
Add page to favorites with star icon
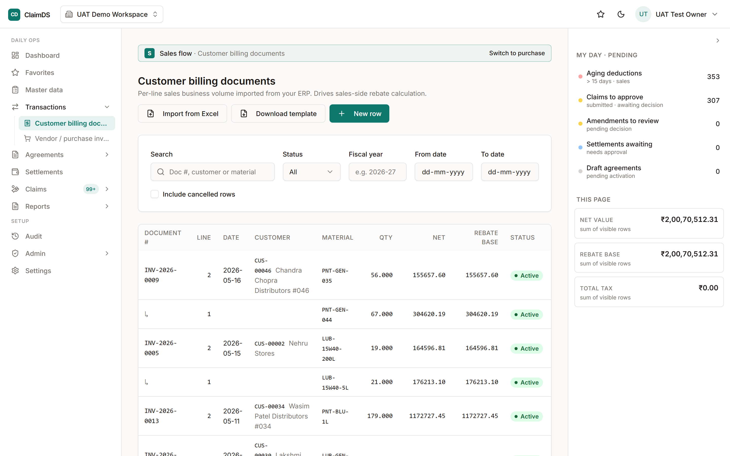600,14
